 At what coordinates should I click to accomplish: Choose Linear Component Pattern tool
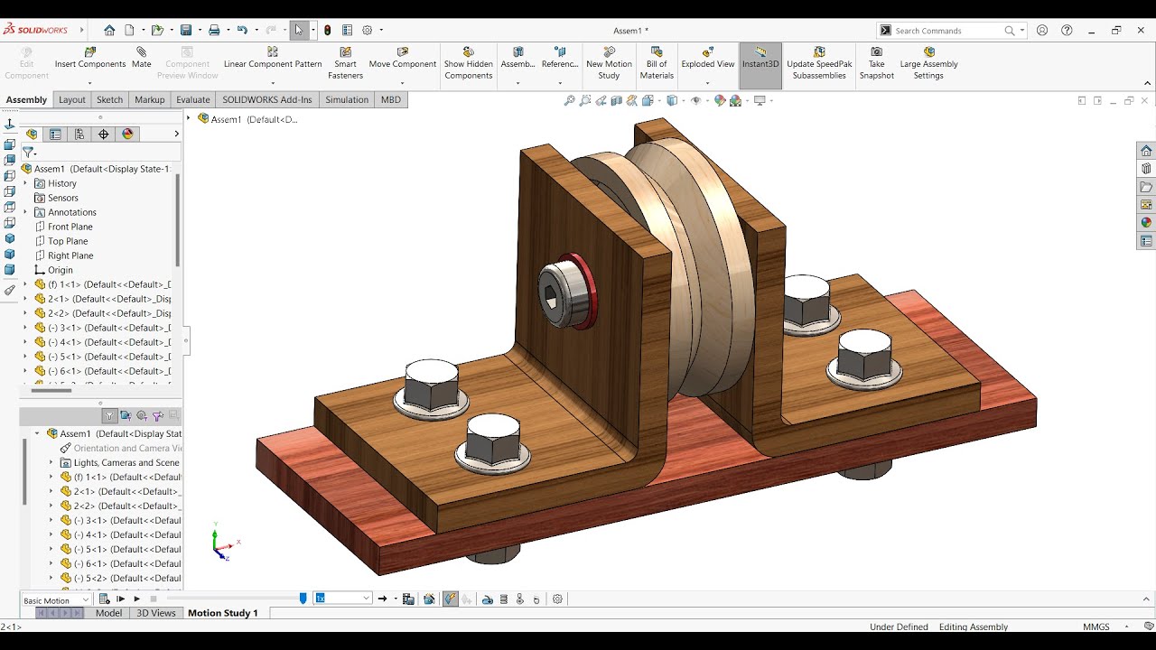(273, 58)
